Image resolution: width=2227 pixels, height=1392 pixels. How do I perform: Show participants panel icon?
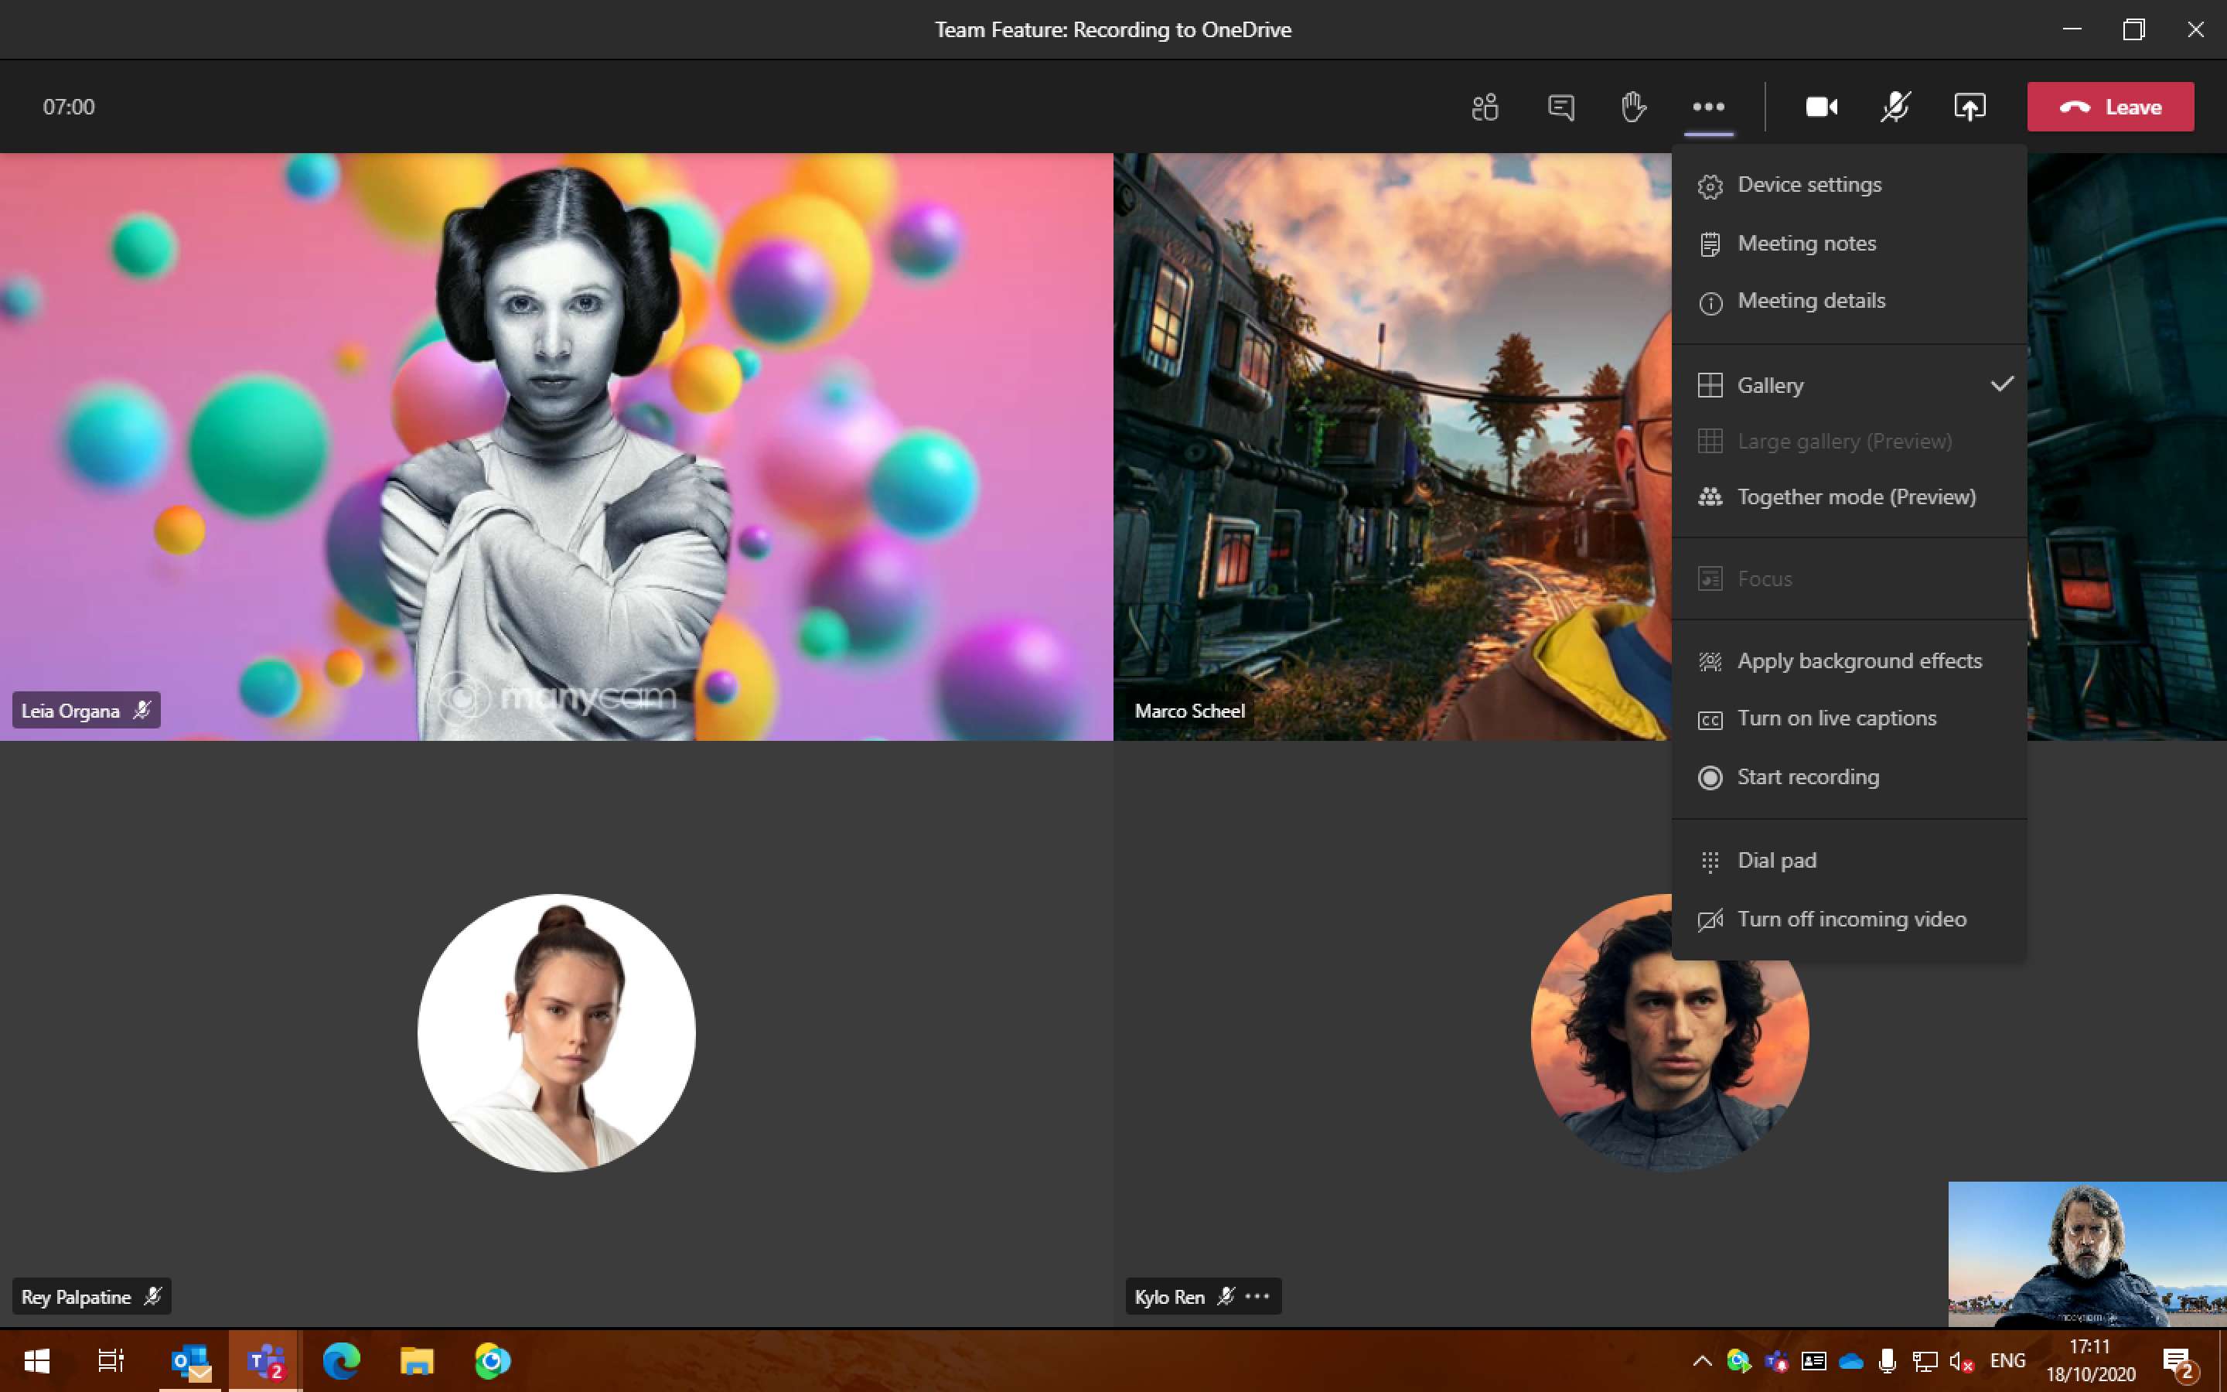click(1485, 107)
